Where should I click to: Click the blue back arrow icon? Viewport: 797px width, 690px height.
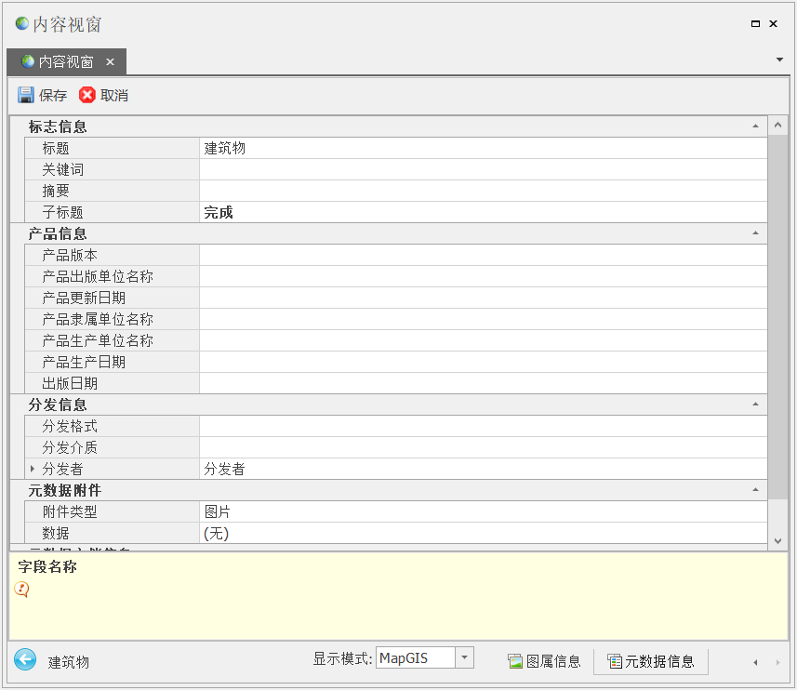[25, 660]
